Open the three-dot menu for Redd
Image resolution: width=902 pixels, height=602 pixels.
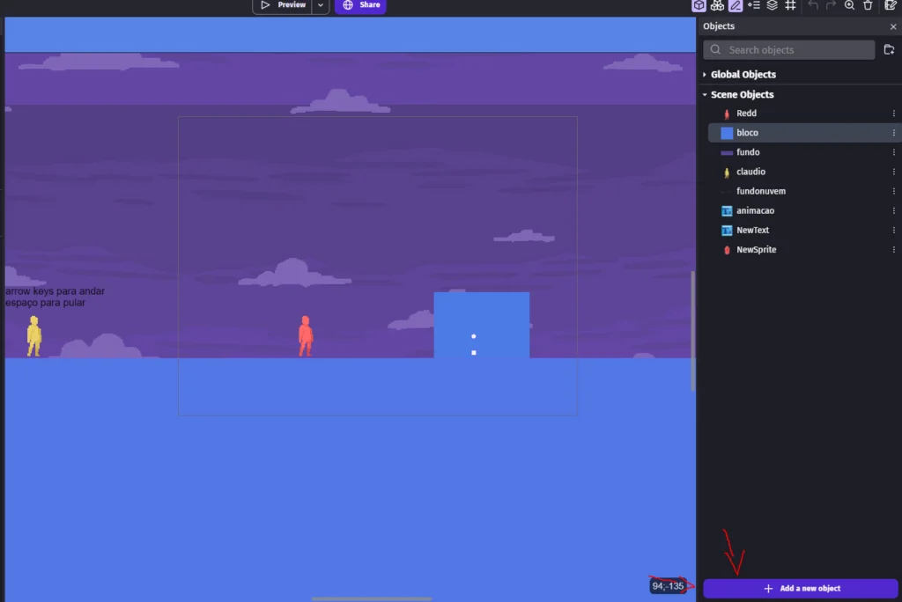(x=895, y=113)
